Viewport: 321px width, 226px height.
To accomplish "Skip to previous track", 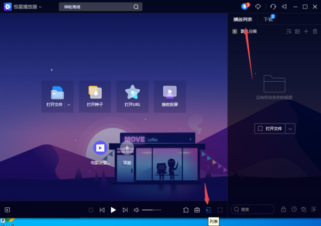I will tap(102, 210).
